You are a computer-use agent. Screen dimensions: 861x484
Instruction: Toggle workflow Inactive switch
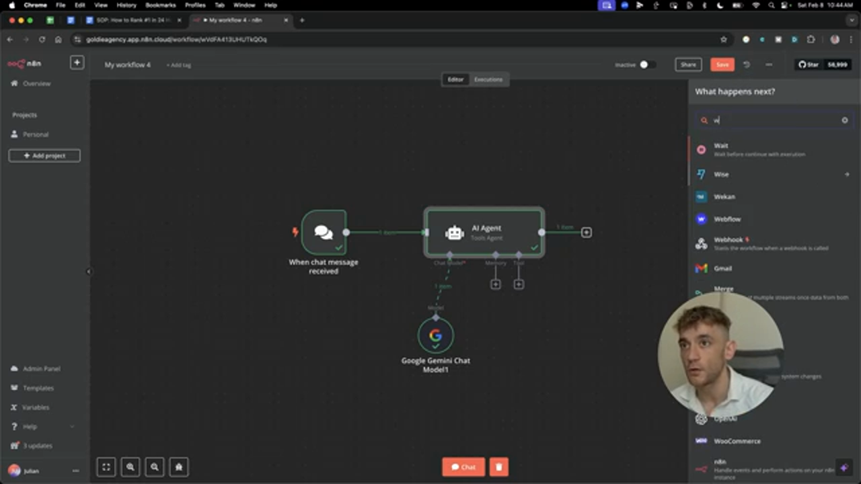(647, 65)
